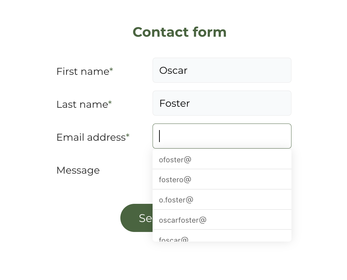Click the required asterisk beside First name
347x280 pixels.
click(x=111, y=70)
